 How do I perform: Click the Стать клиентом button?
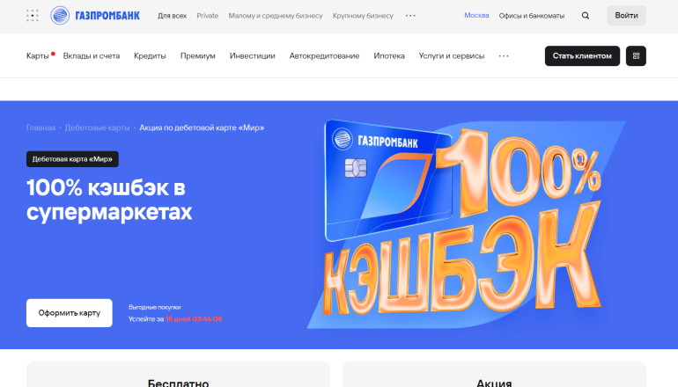[582, 55]
